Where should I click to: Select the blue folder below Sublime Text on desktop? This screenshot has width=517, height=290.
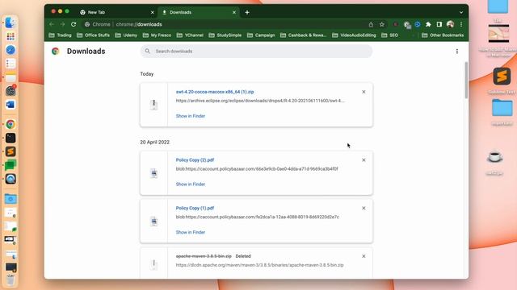pyautogui.click(x=502, y=107)
